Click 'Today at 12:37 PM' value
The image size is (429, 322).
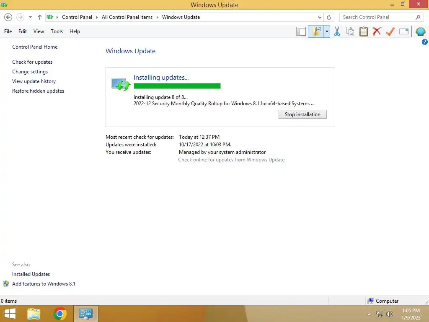pyautogui.click(x=199, y=137)
